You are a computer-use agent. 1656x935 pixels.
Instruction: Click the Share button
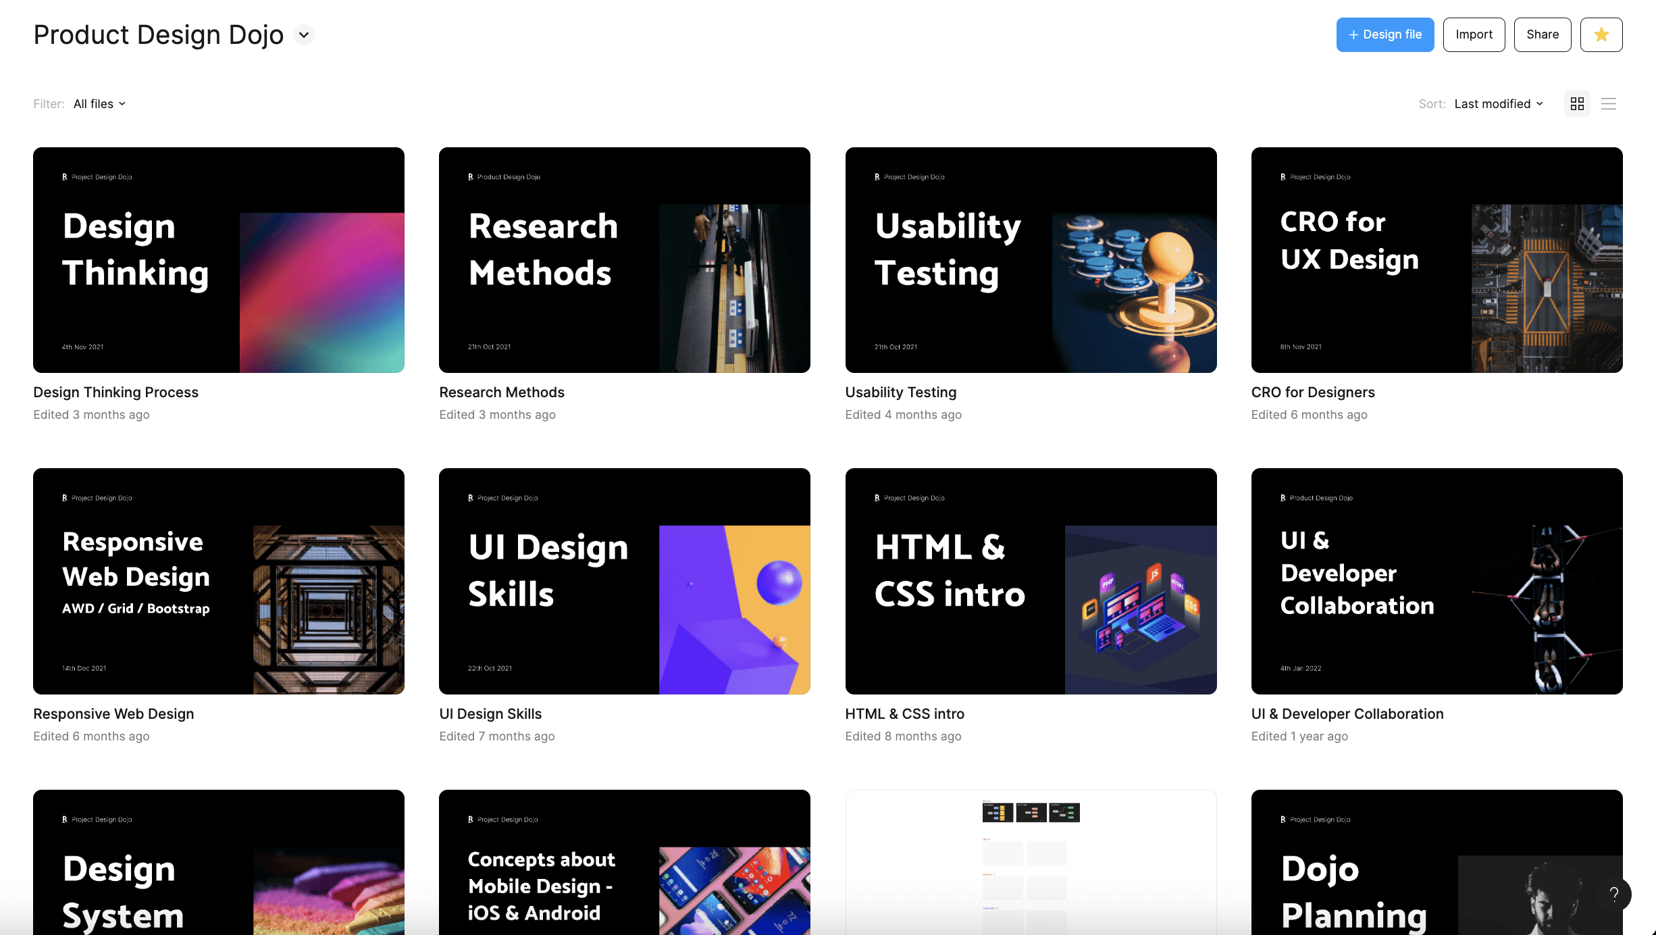click(x=1542, y=34)
